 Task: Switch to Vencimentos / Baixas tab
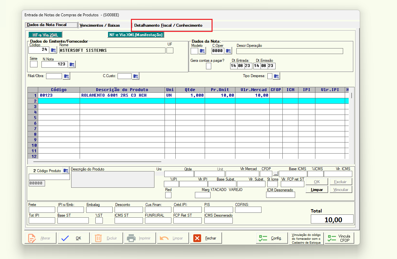pyautogui.click(x=100, y=25)
